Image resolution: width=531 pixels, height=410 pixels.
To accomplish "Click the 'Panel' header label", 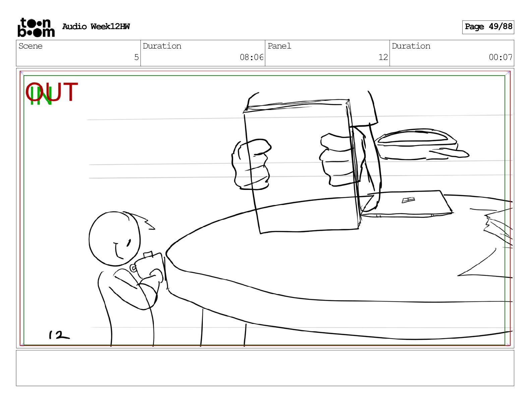I will 279,46.
